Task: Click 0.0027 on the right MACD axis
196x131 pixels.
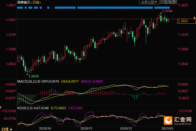Action: [x=183, y=91]
